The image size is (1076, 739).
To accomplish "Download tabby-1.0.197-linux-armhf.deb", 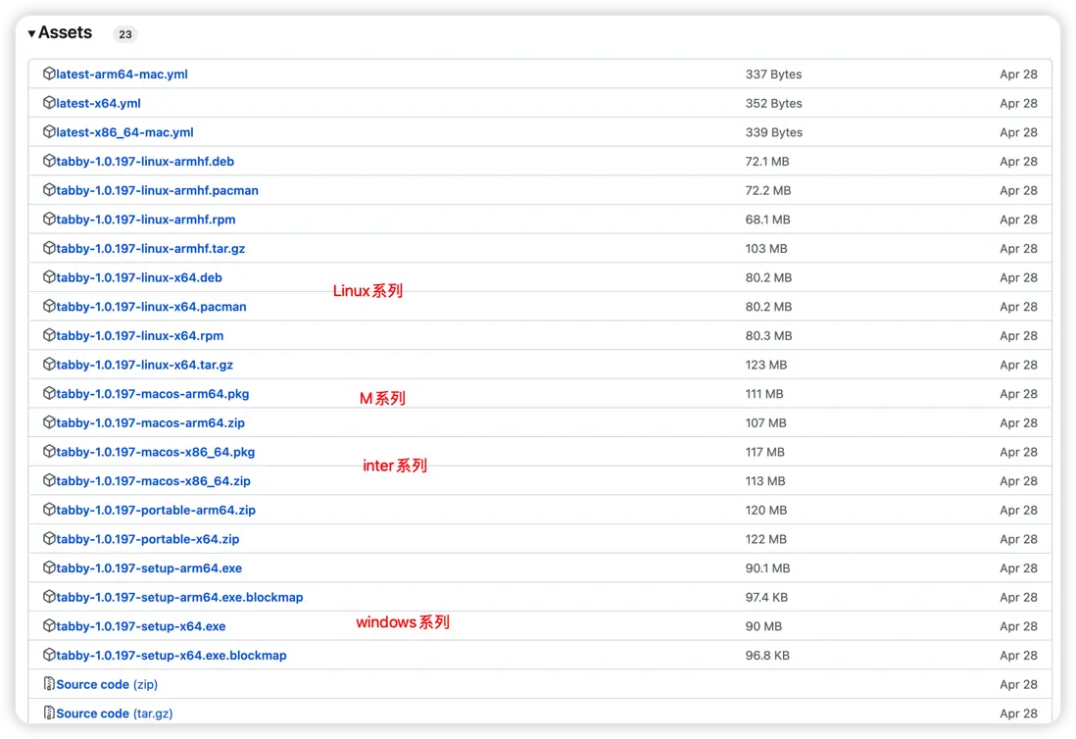I will [x=145, y=162].
